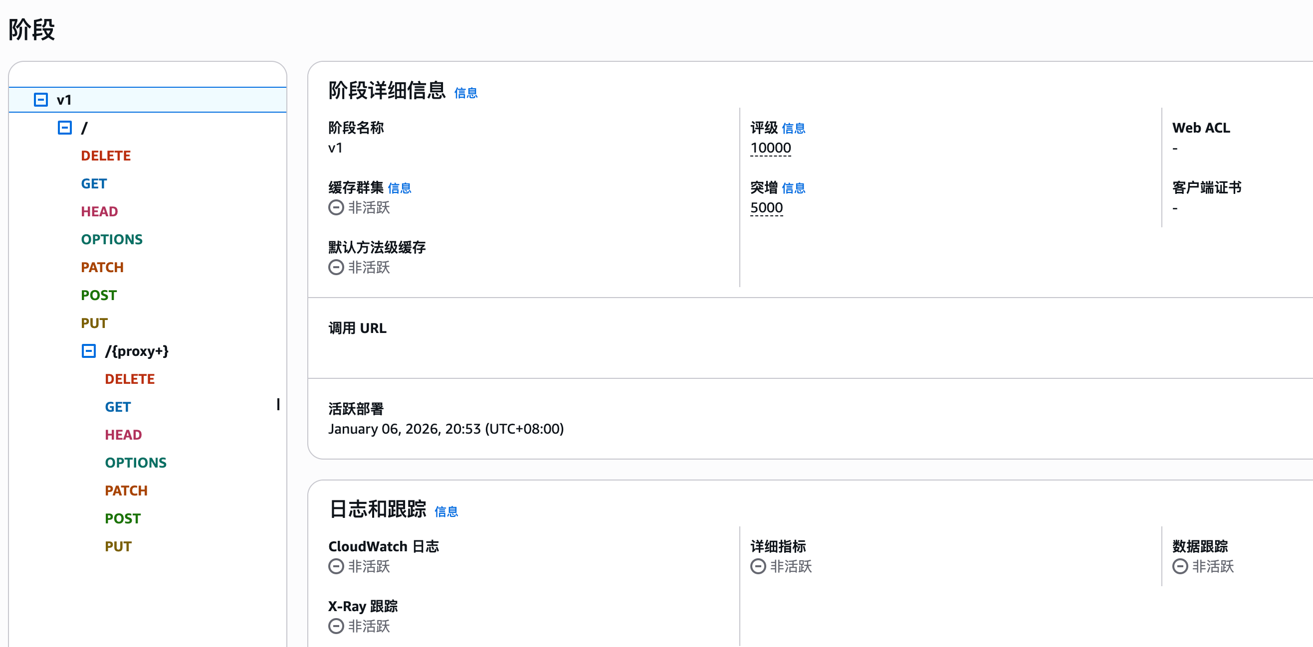Viewport: 1313px width, 647px height.
Task: Click the inactive icon under CloudWatch 日志
Action: 336,567
